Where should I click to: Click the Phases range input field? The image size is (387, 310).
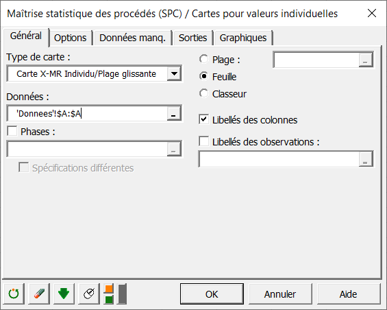point(88,149)
